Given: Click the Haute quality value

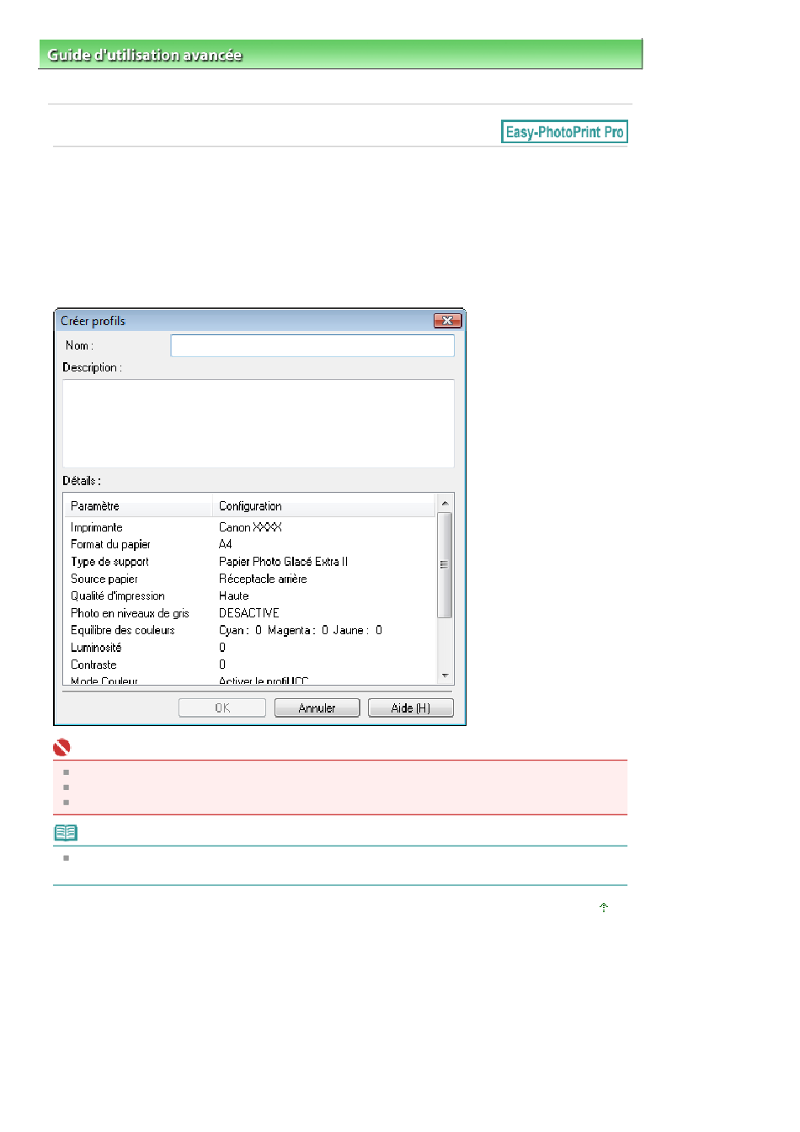Looking at the screenshot, I should [234, 595].
